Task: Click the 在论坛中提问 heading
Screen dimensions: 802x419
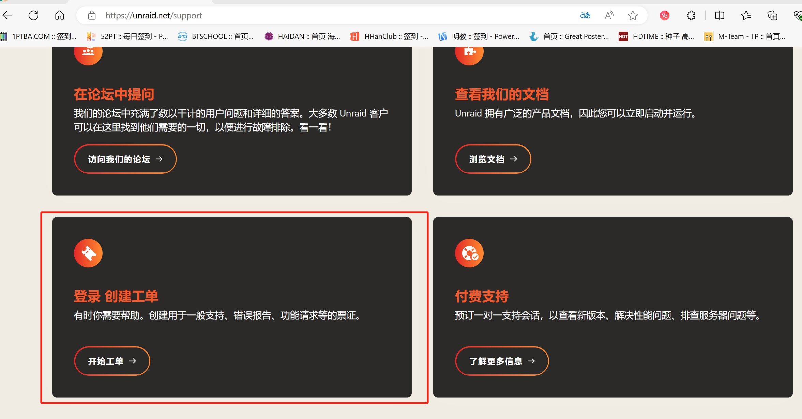Action: (114, 94)
